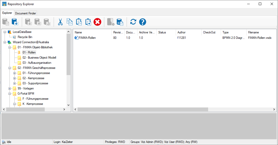
Task: Collapse the K -Kernprozesse folder
Action: (x=15, y=104)
